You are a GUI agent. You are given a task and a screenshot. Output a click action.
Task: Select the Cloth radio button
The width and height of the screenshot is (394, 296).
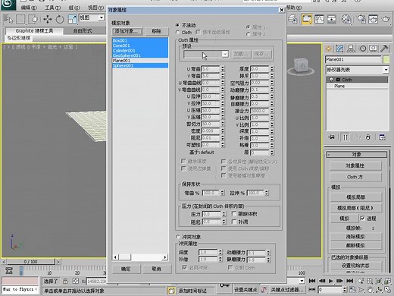[x=177, y=32]
